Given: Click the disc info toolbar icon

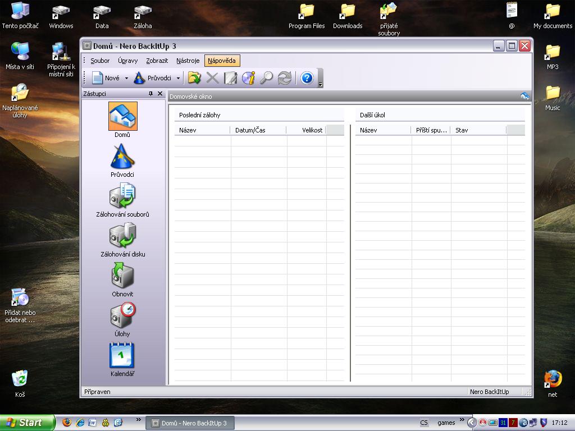Looking at the screenshot, I should [248, 78].
